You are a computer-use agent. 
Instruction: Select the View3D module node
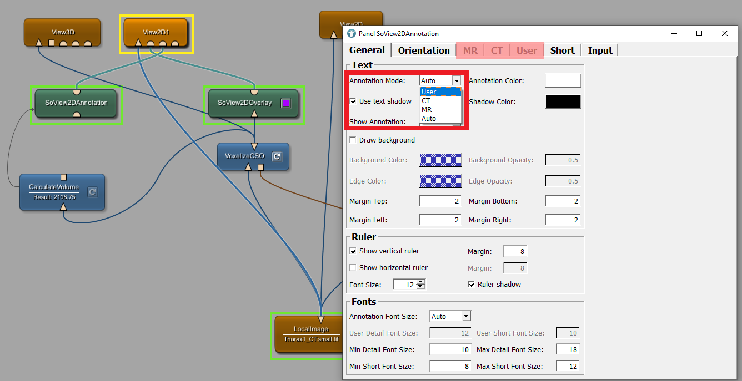pos(62,32)
